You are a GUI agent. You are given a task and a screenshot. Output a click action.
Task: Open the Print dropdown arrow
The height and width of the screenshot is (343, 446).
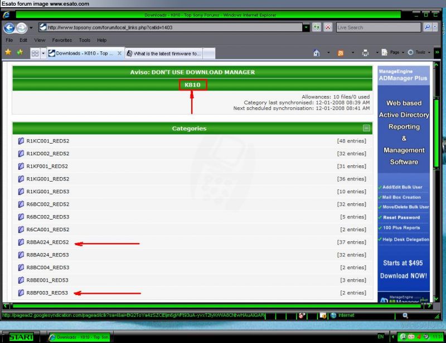(x=377, y=53)
